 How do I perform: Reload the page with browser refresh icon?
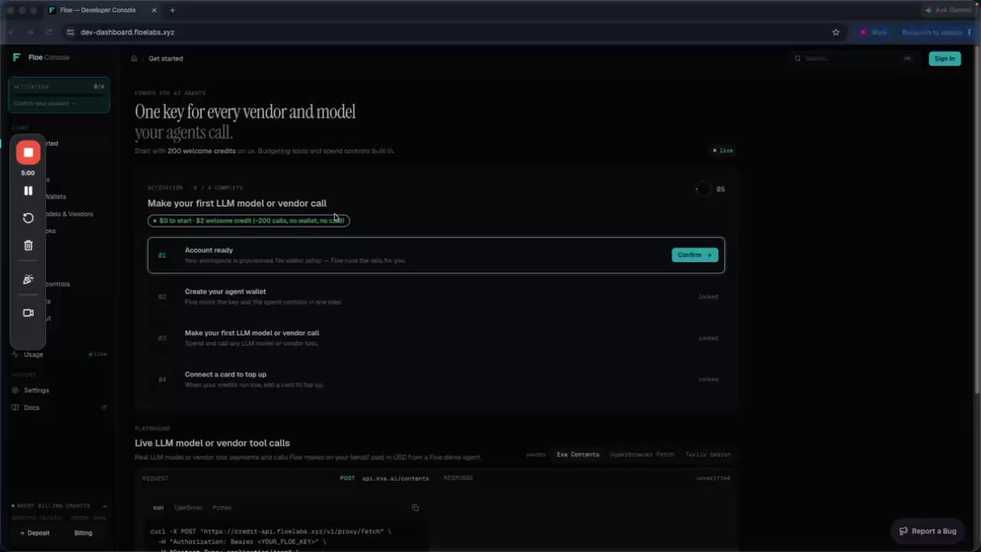(48, 32)
